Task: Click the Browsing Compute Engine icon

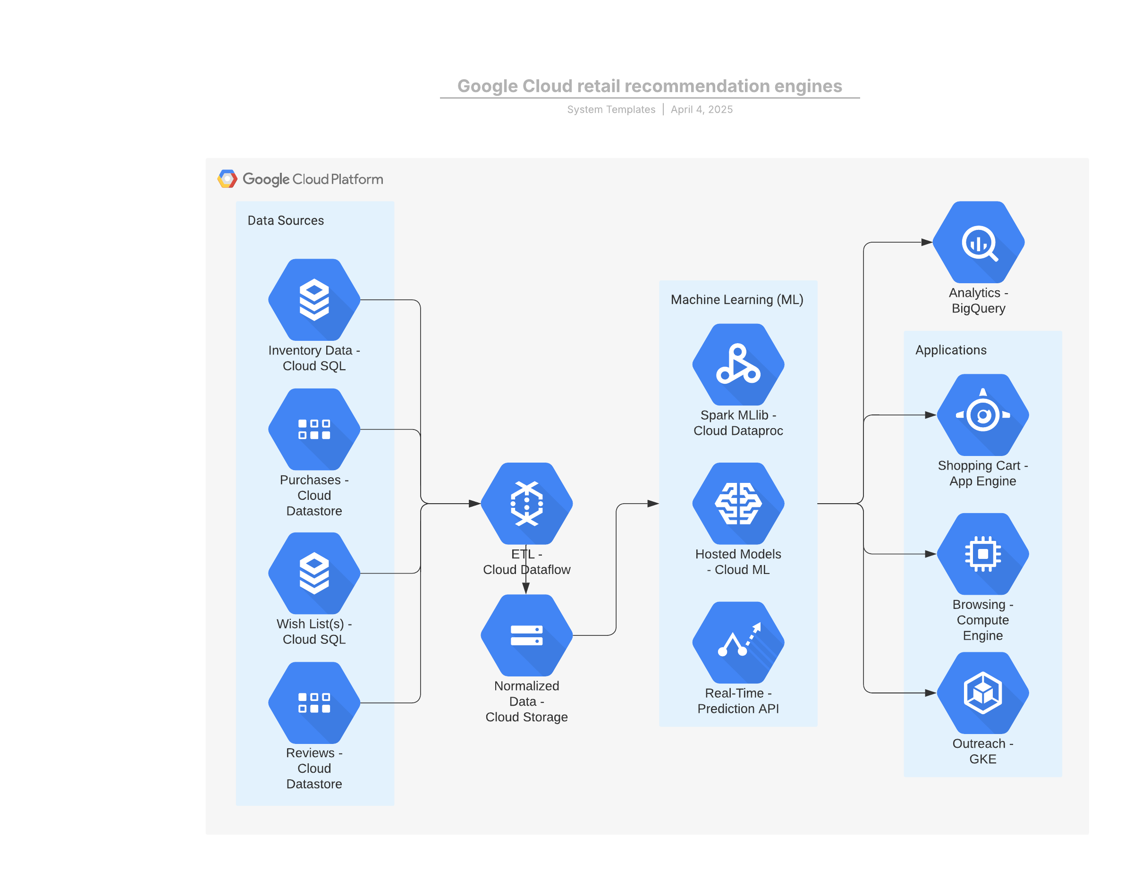Action: [x=982, y=554]
